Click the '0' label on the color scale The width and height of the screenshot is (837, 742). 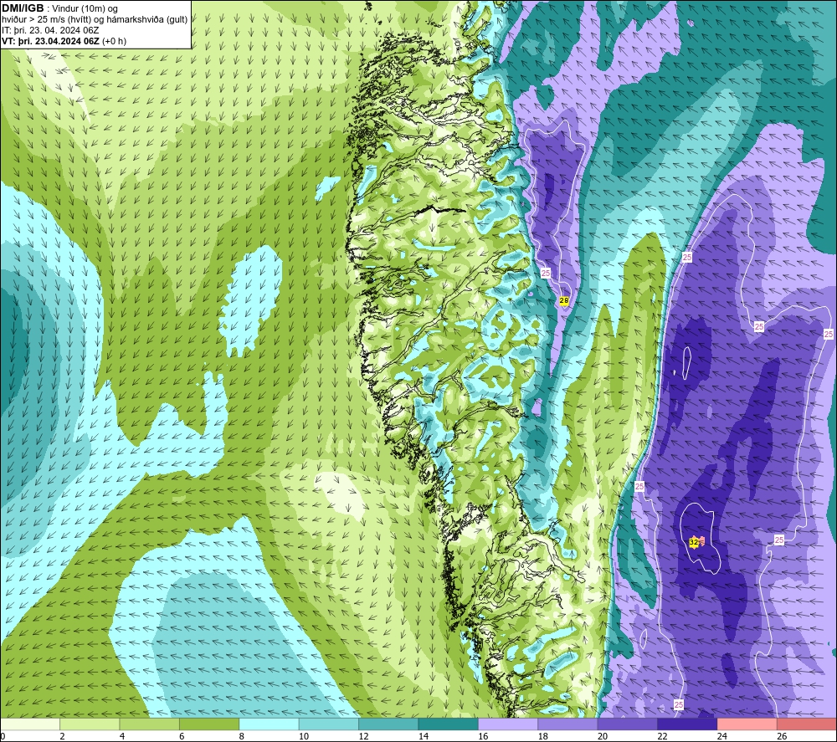click(3, 736)
